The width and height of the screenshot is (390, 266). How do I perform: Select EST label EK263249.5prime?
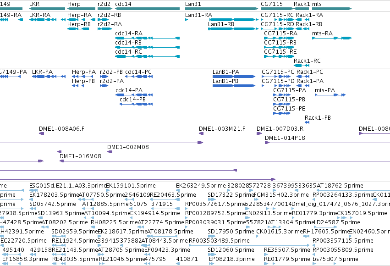click(x=201, y=186)
